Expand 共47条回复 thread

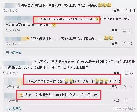pos(13,52)
